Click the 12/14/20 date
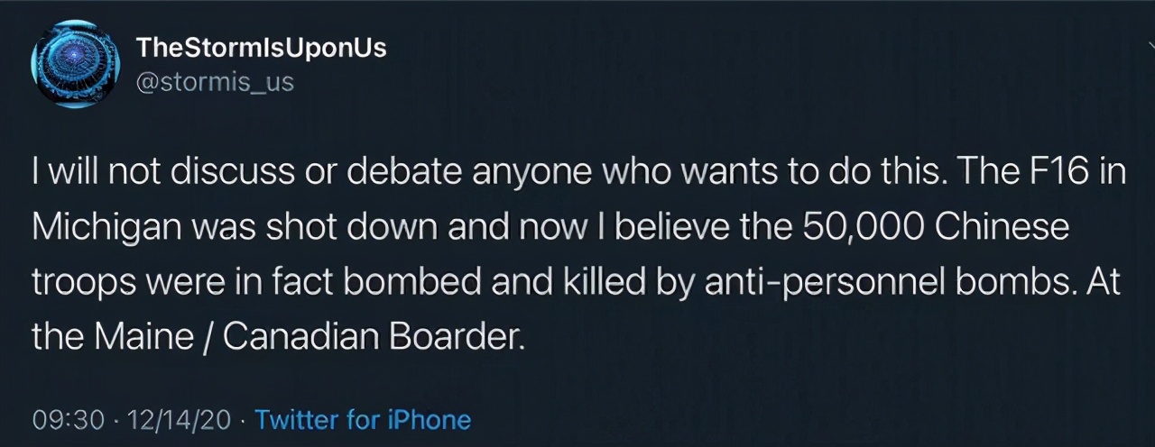1155x447 pixels. tap(180, 419)
